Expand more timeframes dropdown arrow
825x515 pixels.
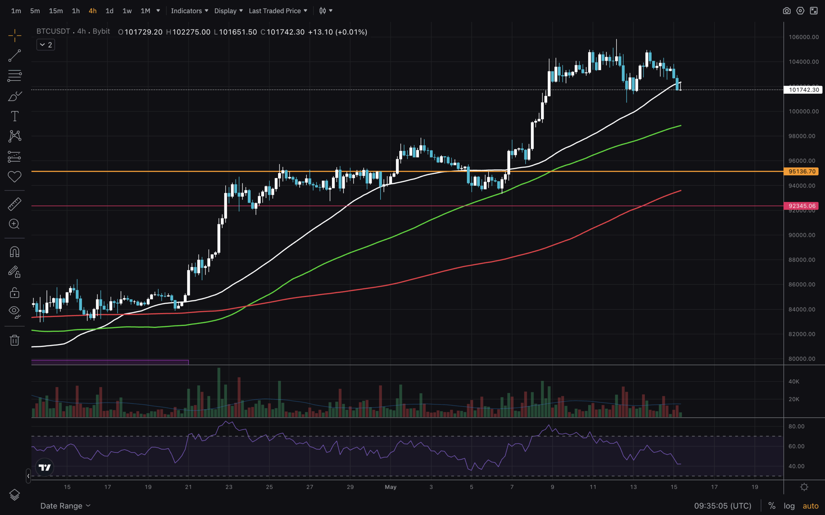pyautogui.click(x=158, y=11)
